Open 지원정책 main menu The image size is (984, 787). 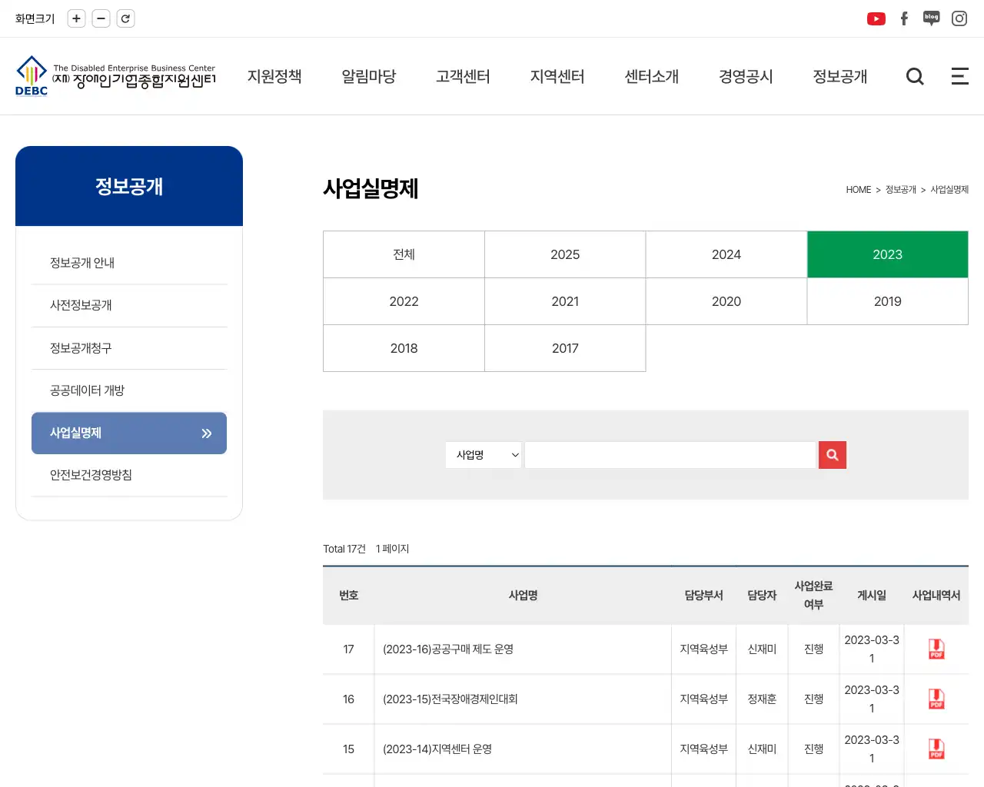point(274,76)
